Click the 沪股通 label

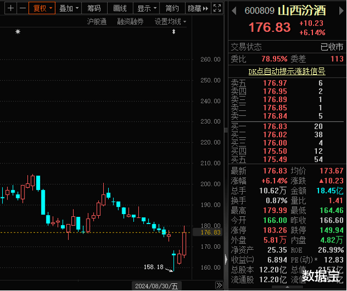click(x=97, y=21)
